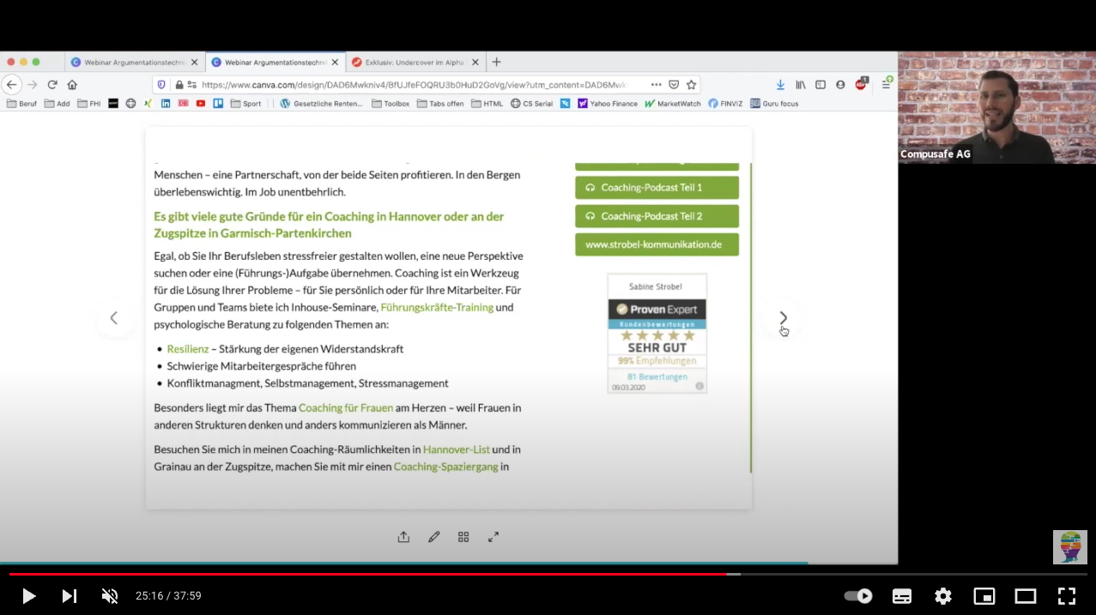Click the Canva share icon
1096x615 pixels.
(403, 537)
